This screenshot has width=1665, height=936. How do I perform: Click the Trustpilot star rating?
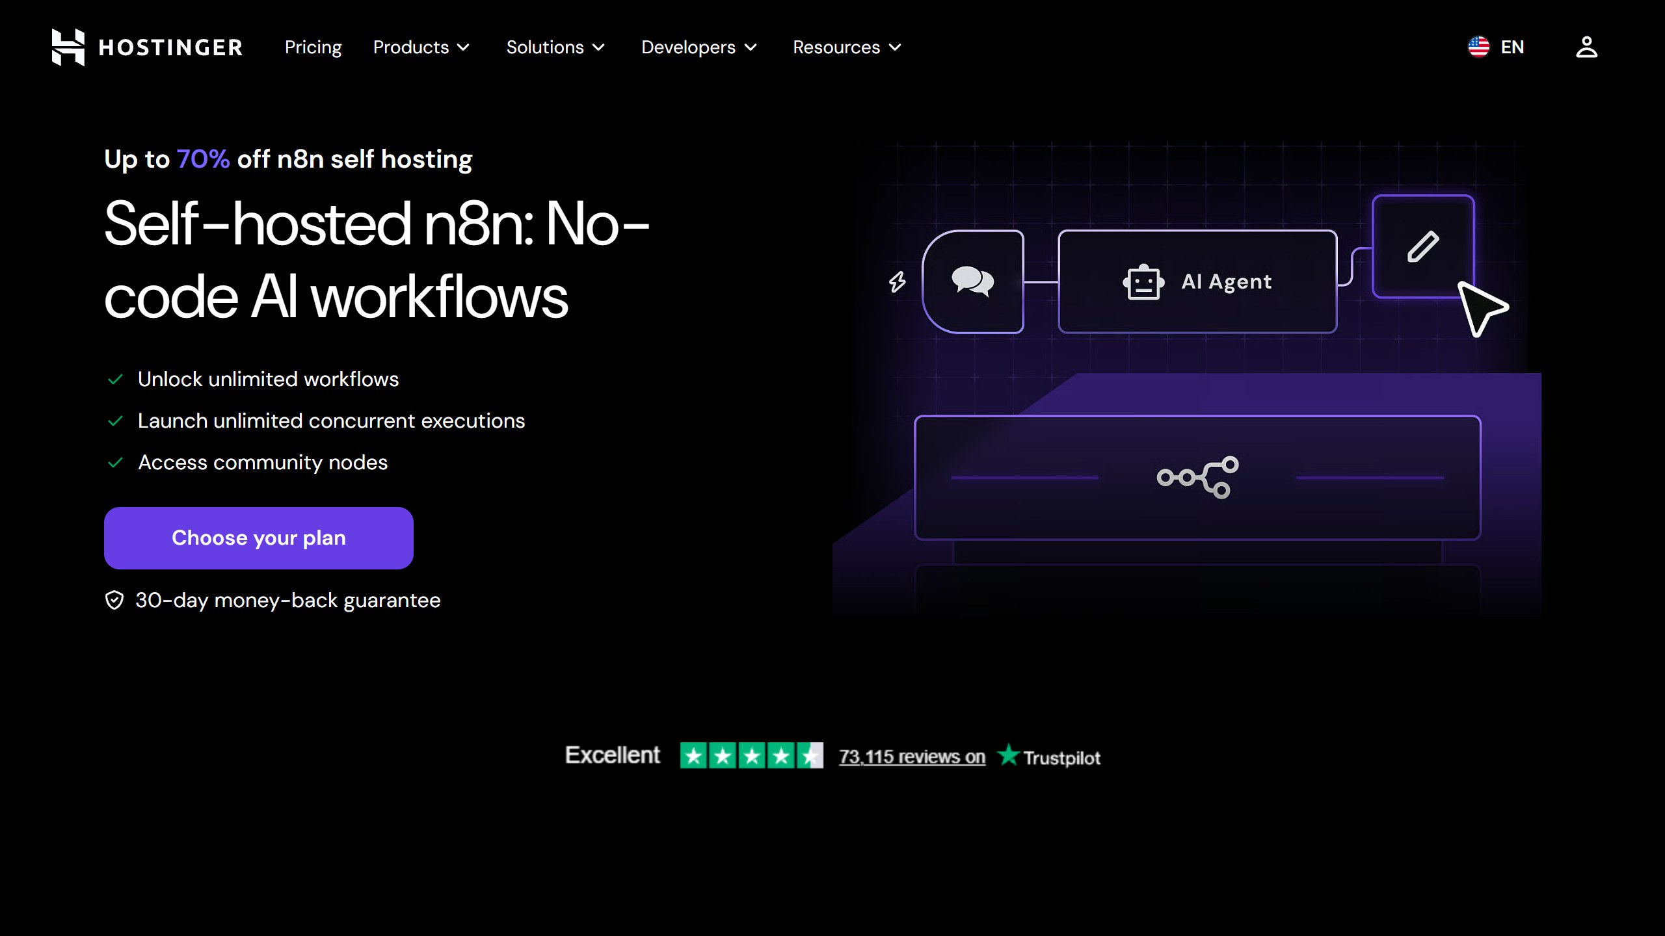[x=751, y=755]
